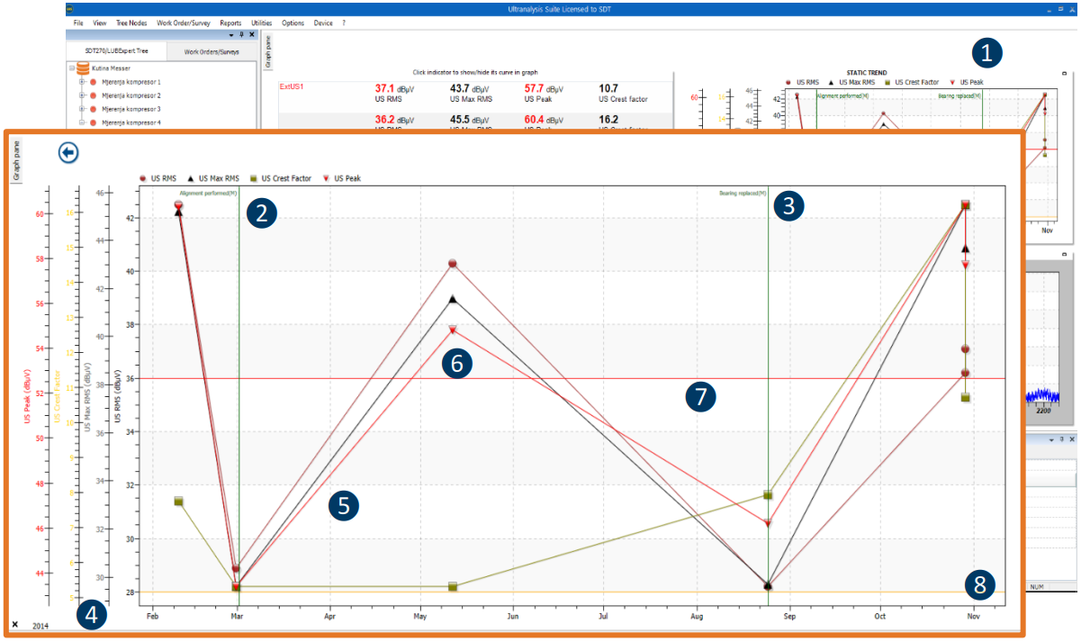Click the blue back arrow icon
The width and height of the screenshot is (1081, 642).
coord(68,152)
